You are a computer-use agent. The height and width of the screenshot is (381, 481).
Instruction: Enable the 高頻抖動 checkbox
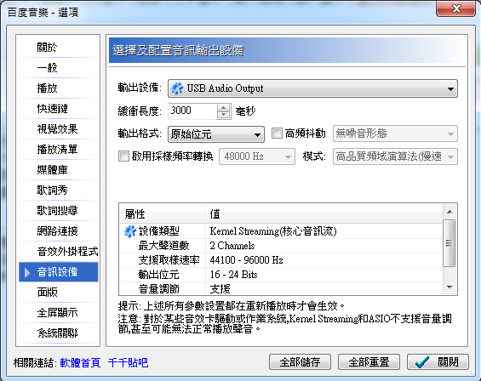(x=277, y=134)
